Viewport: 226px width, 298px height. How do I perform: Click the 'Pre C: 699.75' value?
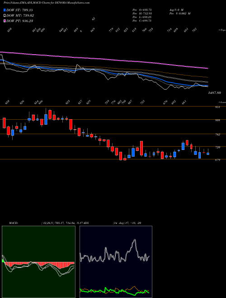click(x=142, y=21)
